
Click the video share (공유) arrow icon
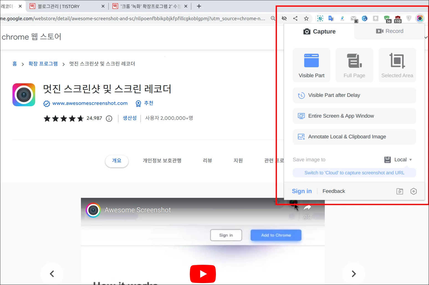click(307, 208)
